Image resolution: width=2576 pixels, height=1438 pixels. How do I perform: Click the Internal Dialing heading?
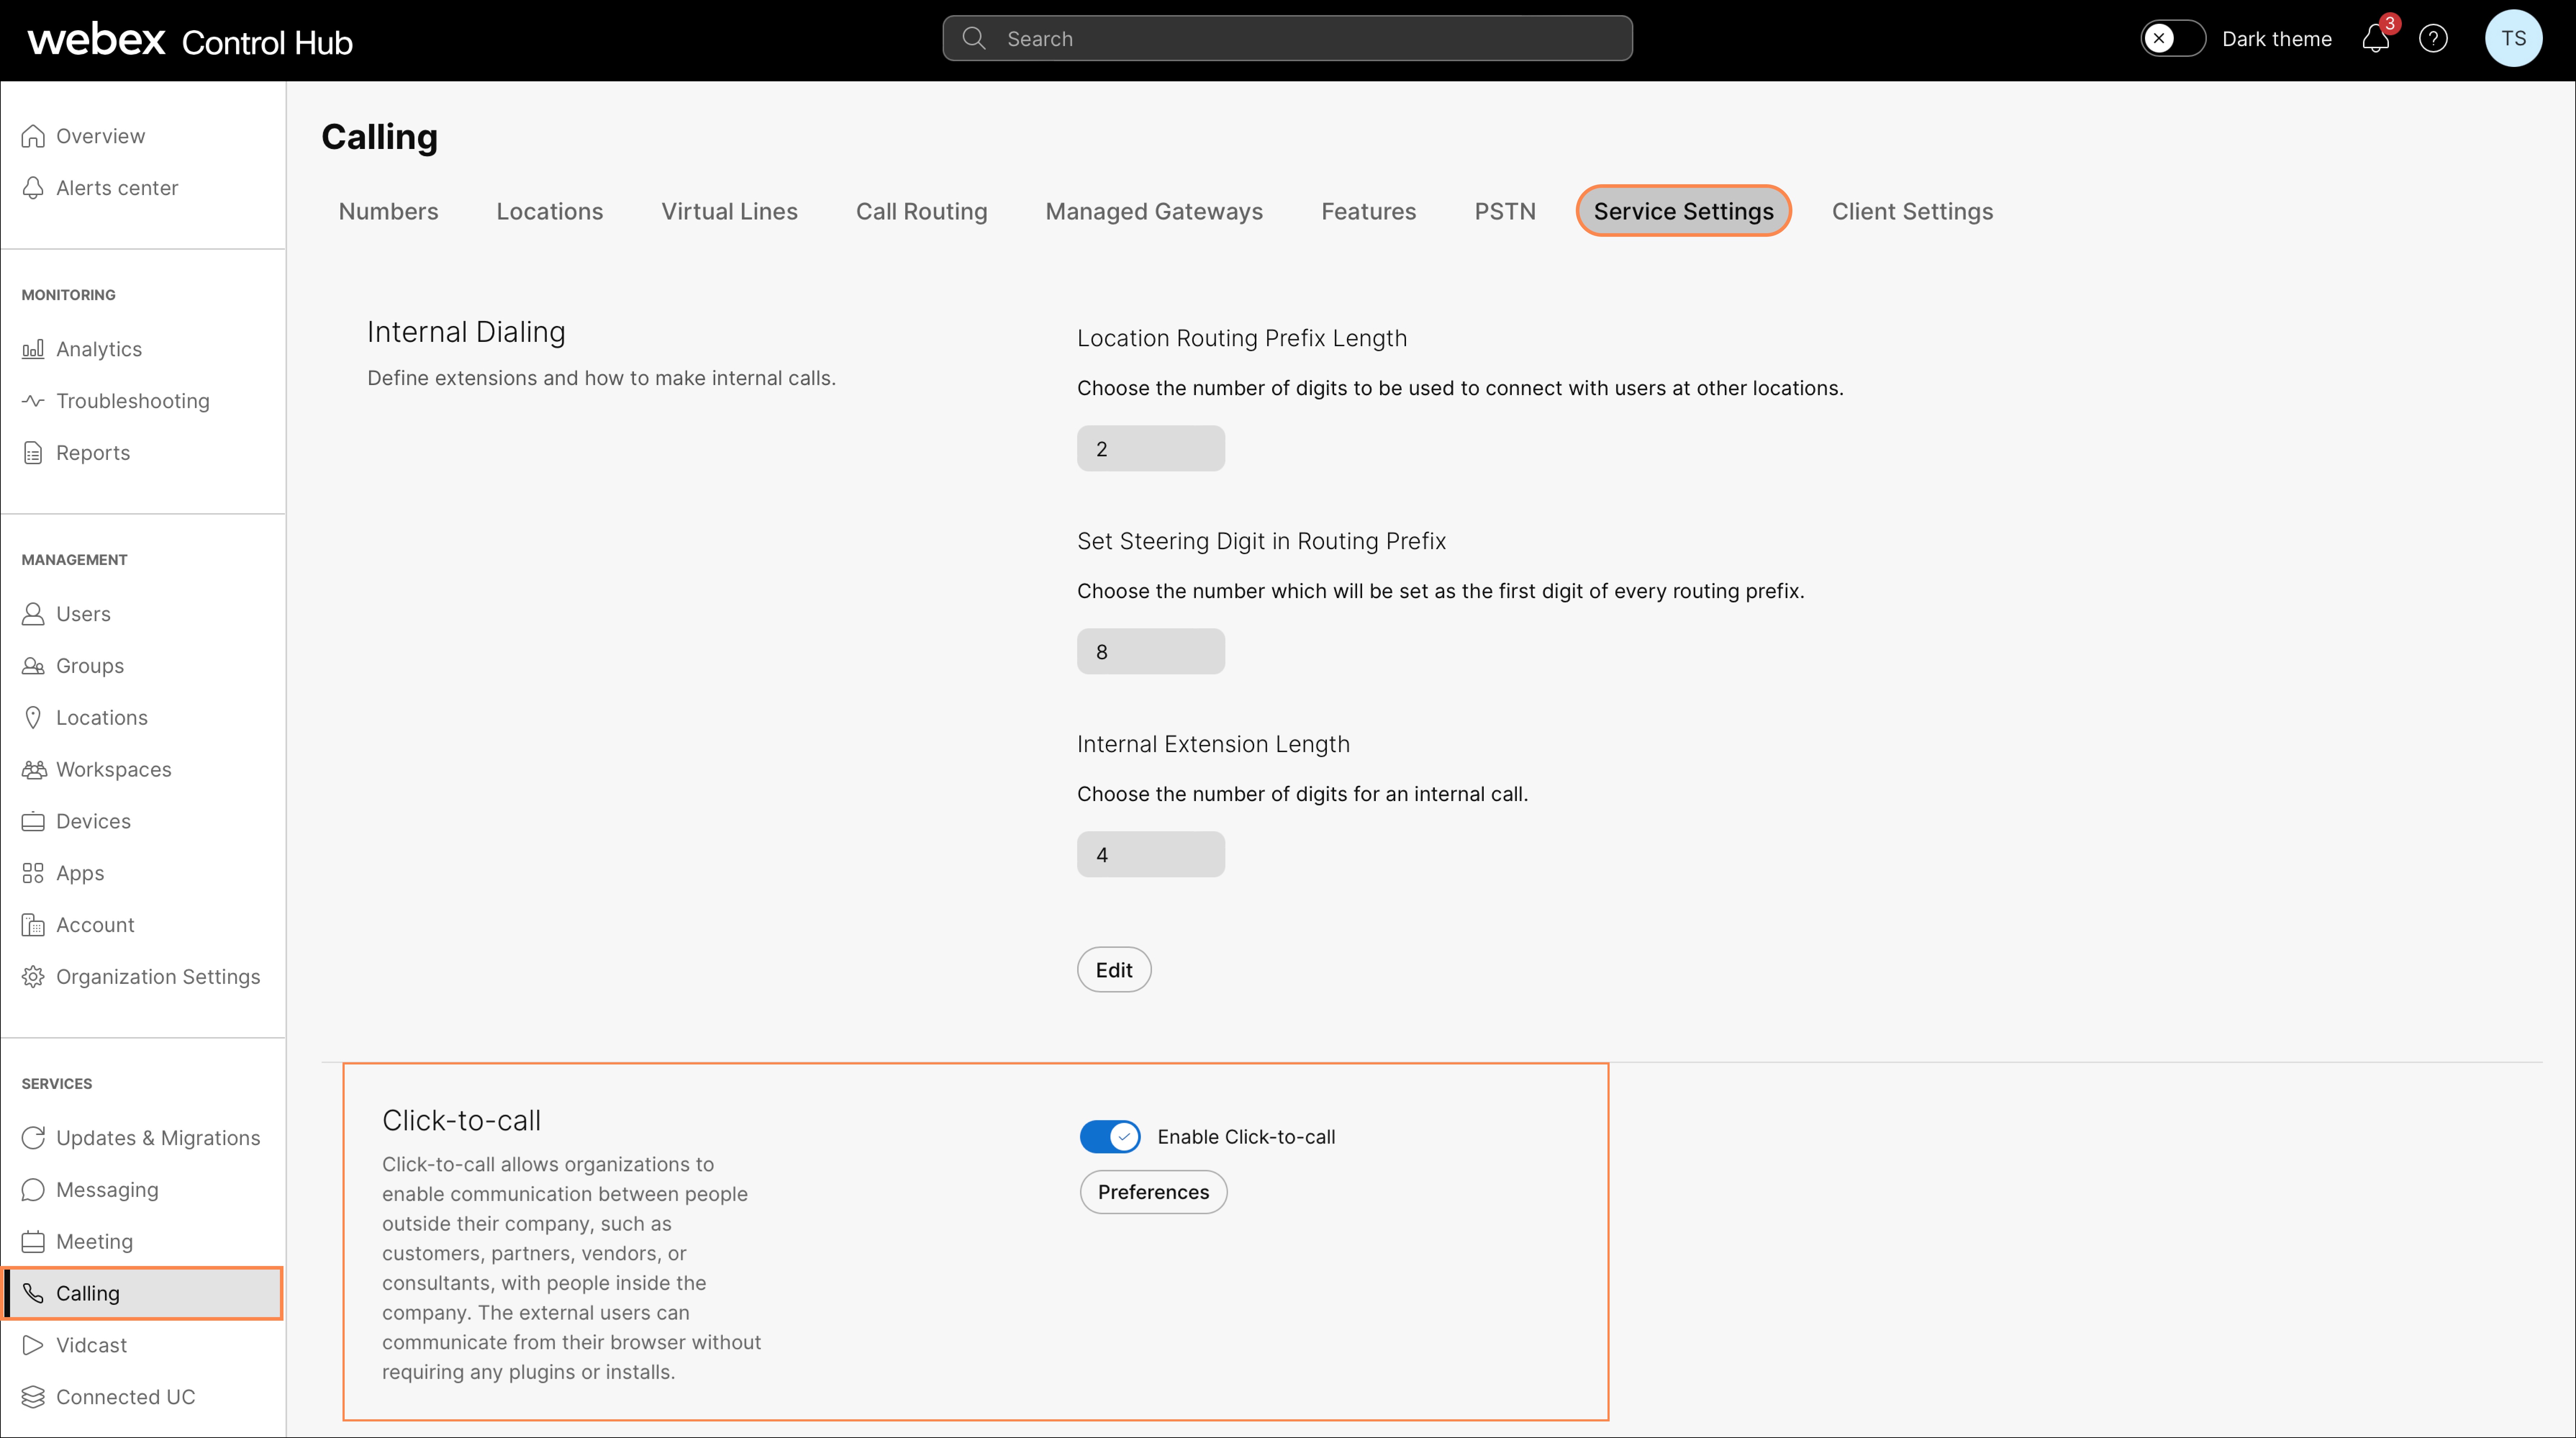[x=466, y=332]
